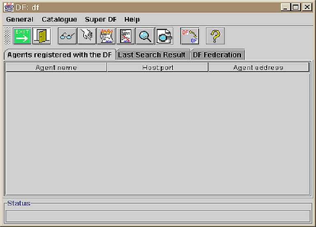Click the glasses View icon
This screenshot has height=227, width=316.
[x=67, y=36]
